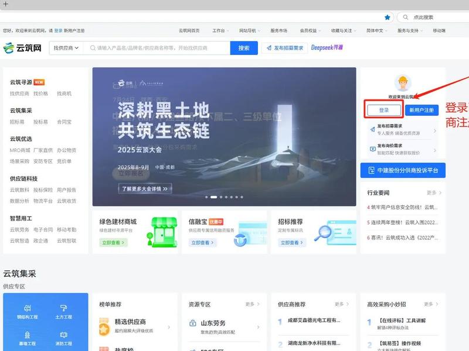This screenshot has height=351, width=469.
Task: Open 高效采购小妙招 更多 link
Action: click(x=431, y=304)
